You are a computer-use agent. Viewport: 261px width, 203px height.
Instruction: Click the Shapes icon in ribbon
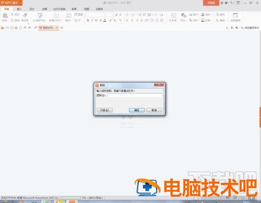tap(183, 15)
